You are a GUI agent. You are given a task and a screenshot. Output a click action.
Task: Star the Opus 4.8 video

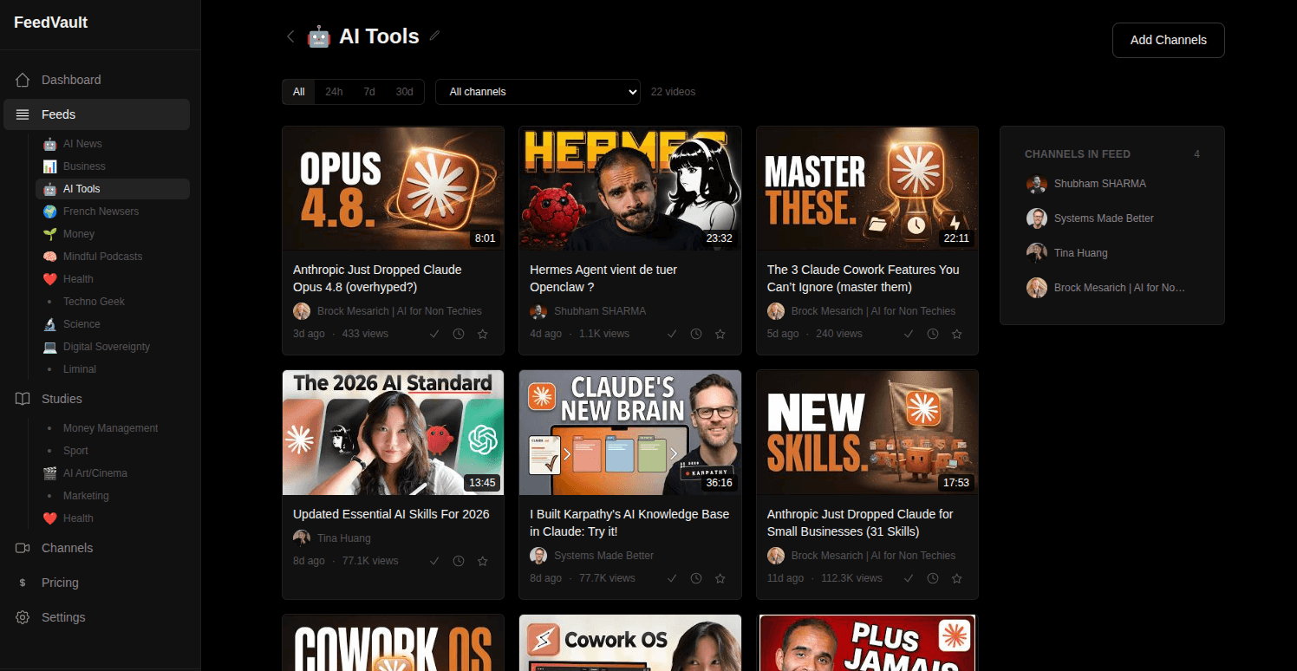[483, 334]
